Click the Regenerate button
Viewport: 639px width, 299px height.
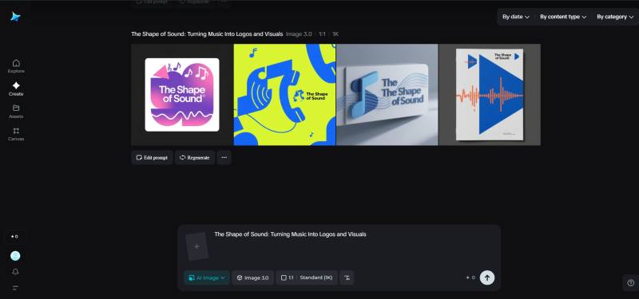tap(195, 157)
